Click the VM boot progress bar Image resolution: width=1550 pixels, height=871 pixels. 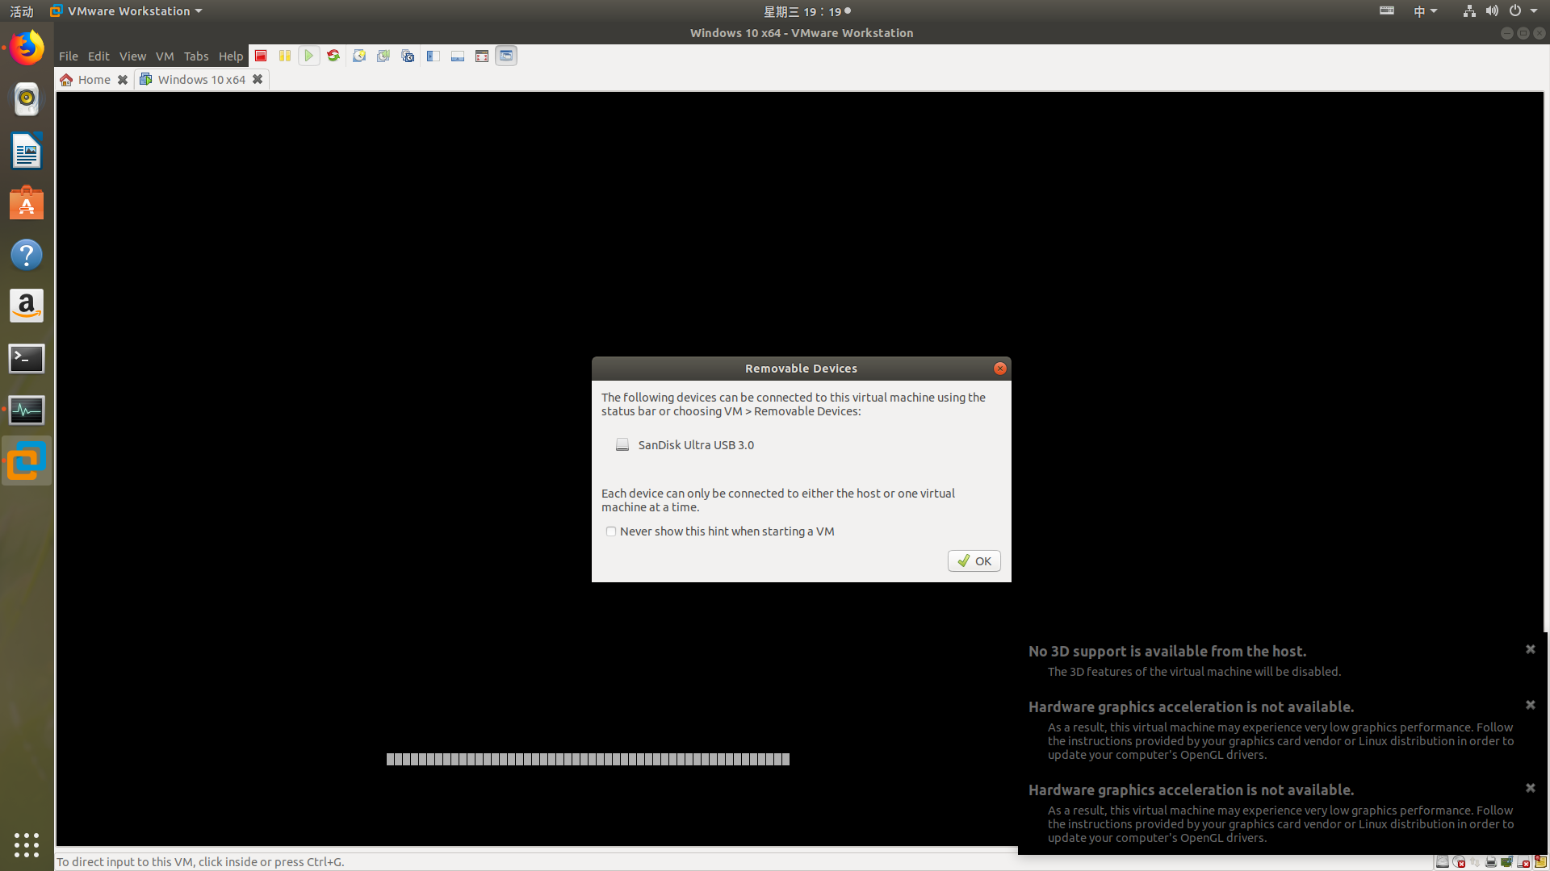point(588,759)
